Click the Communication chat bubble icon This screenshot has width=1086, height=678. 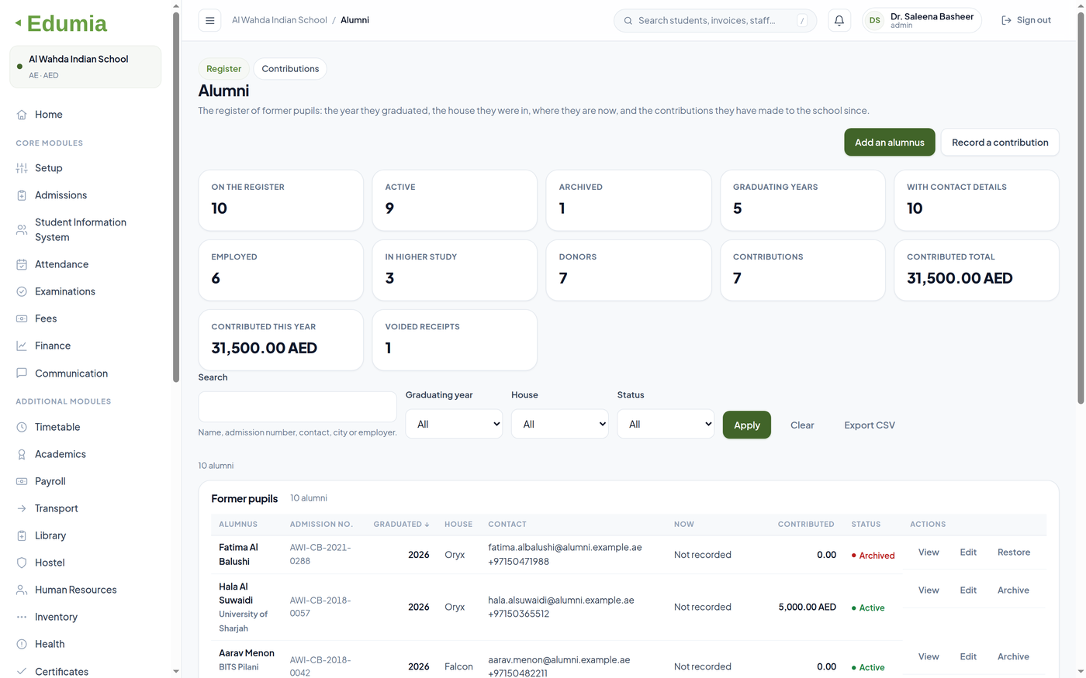click(22, 373)
